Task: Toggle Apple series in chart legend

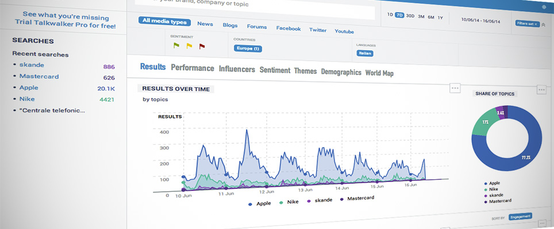Action: 260,203
